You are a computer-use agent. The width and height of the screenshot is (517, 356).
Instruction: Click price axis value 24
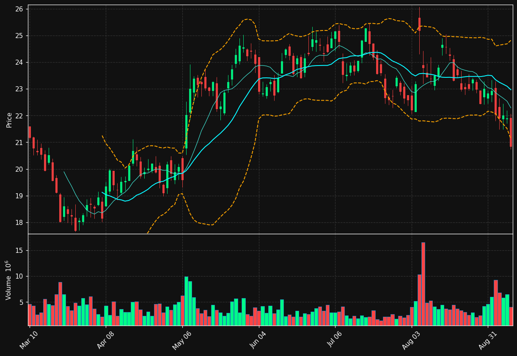click(20, 62)
